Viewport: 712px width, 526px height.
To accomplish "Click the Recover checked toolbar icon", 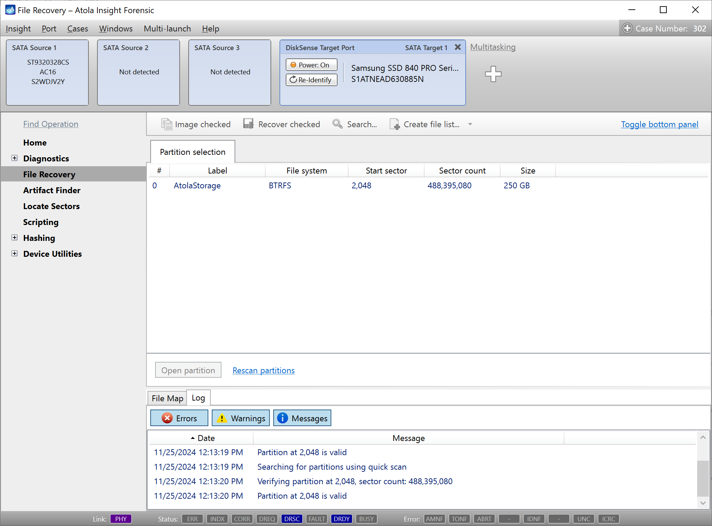I will [282, 124].
